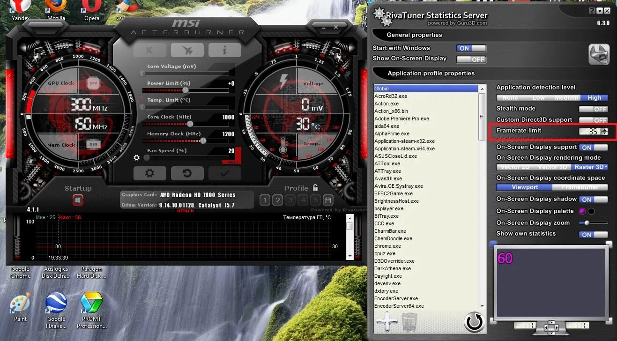Open RivaTuner help question mark button

(592, 11)
